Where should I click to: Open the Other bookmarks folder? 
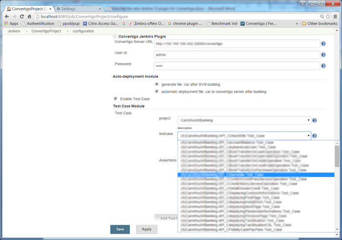coord(320,23)
